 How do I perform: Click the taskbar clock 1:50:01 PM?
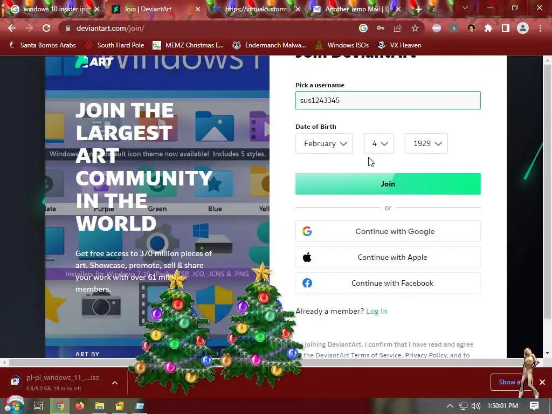pos(502,406)
